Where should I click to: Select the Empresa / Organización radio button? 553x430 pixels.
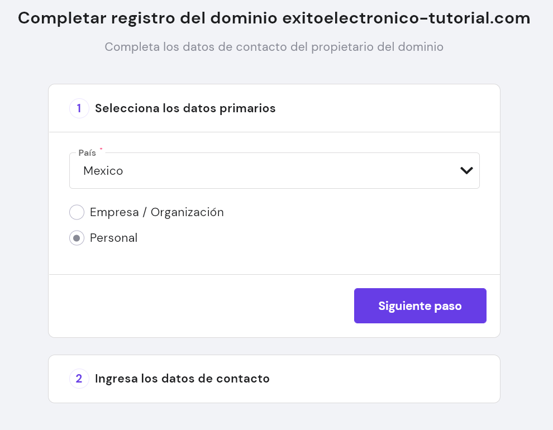tap(77, 212)
